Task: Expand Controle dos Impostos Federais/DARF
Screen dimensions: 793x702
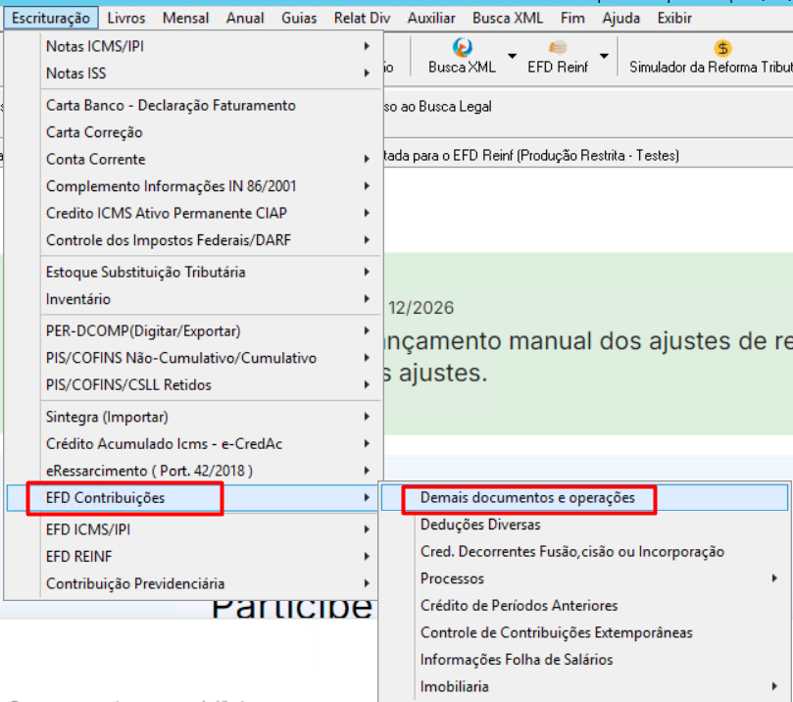Action: tap(192, 240)
